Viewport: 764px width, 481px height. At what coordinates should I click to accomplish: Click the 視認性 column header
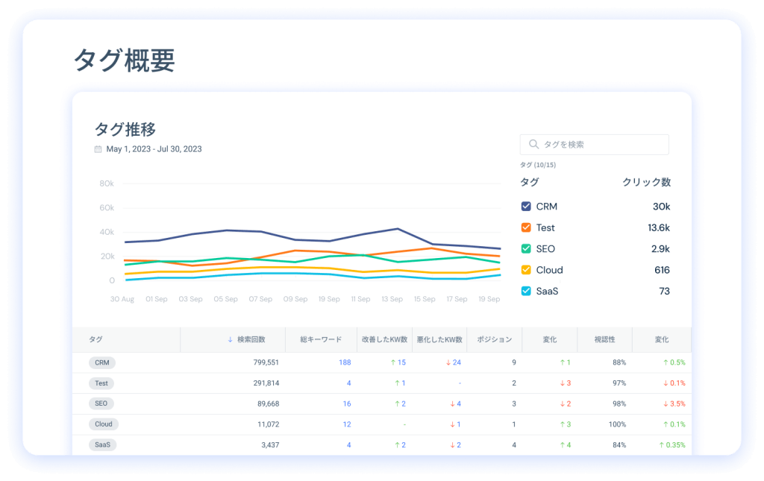click(x=604, y=339)
